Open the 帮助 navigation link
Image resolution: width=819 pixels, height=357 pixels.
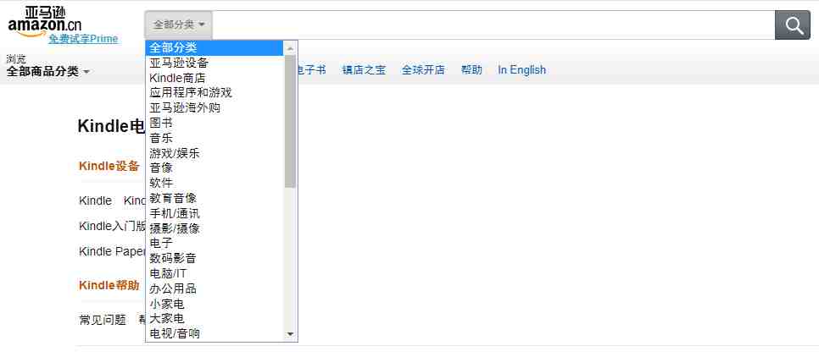pyautogui.click(x=471, y=70)
